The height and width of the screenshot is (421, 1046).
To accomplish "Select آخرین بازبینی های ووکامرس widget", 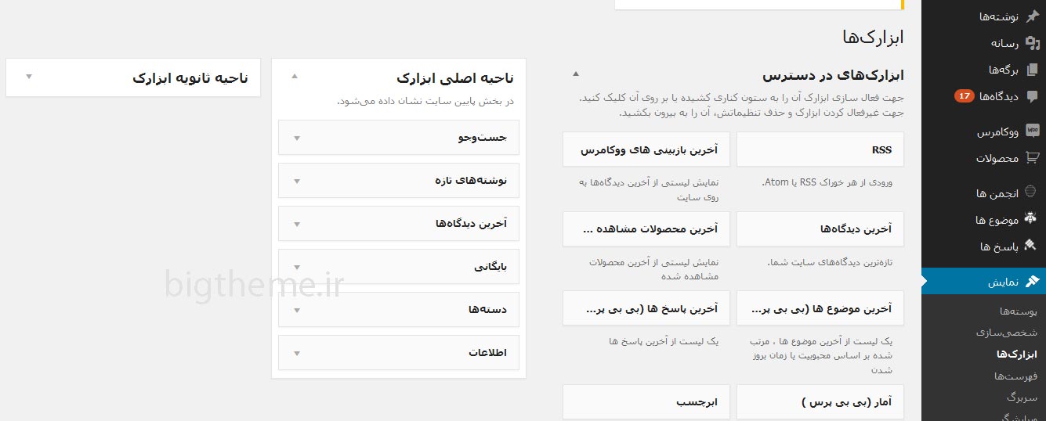I will coord(646,149).
